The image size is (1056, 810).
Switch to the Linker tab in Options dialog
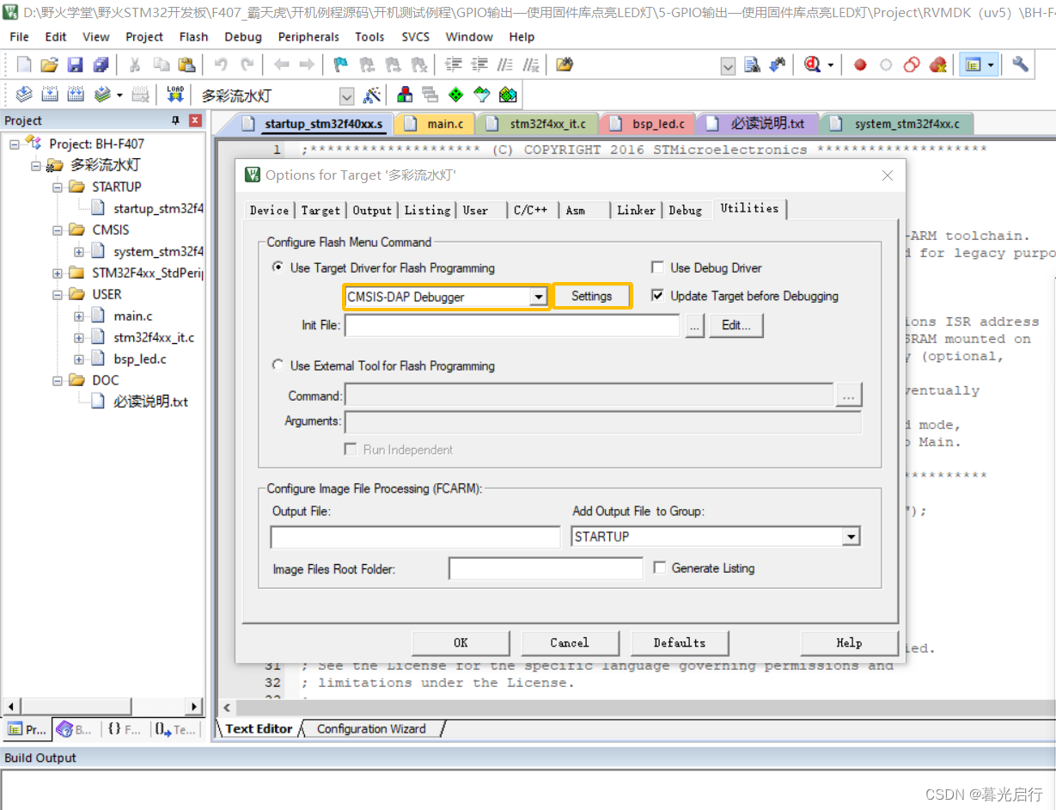click(636, 210)
